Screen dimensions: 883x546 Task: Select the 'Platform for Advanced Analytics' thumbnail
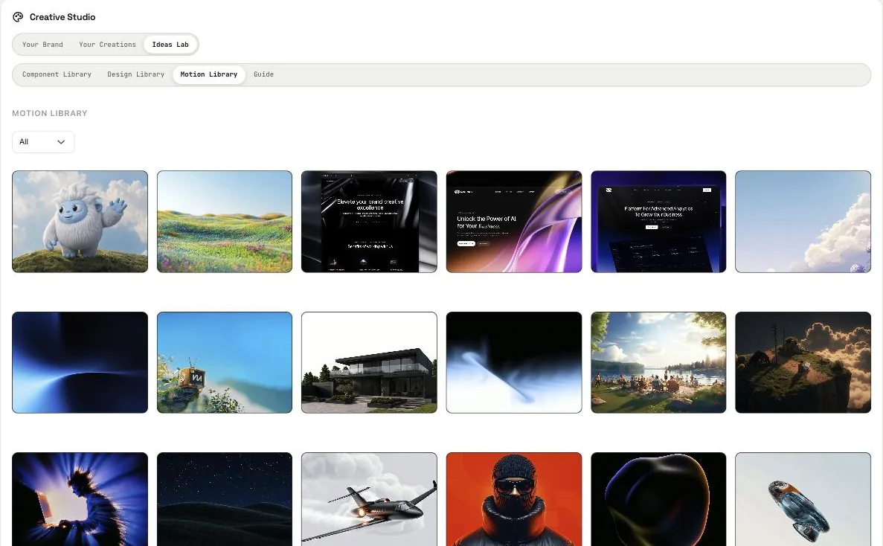coord(658,222)
